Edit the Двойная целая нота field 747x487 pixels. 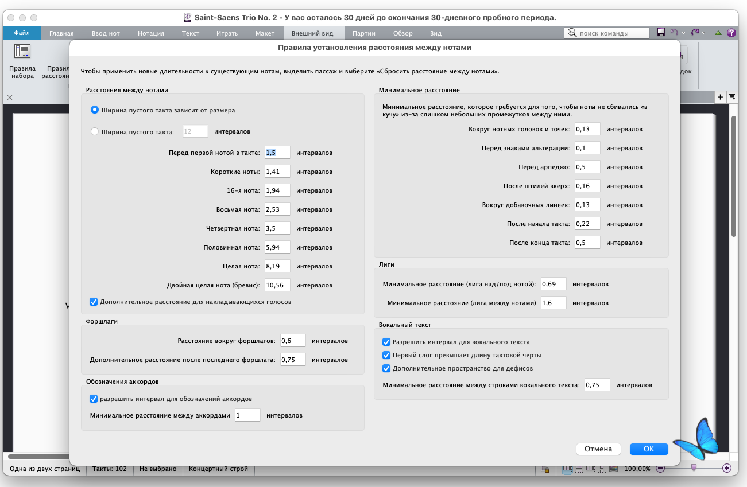[x=277, y=285]
